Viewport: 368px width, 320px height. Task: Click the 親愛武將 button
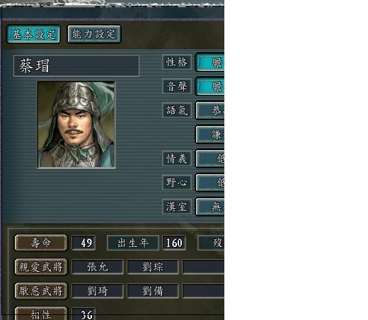click(x=41, y=267)
